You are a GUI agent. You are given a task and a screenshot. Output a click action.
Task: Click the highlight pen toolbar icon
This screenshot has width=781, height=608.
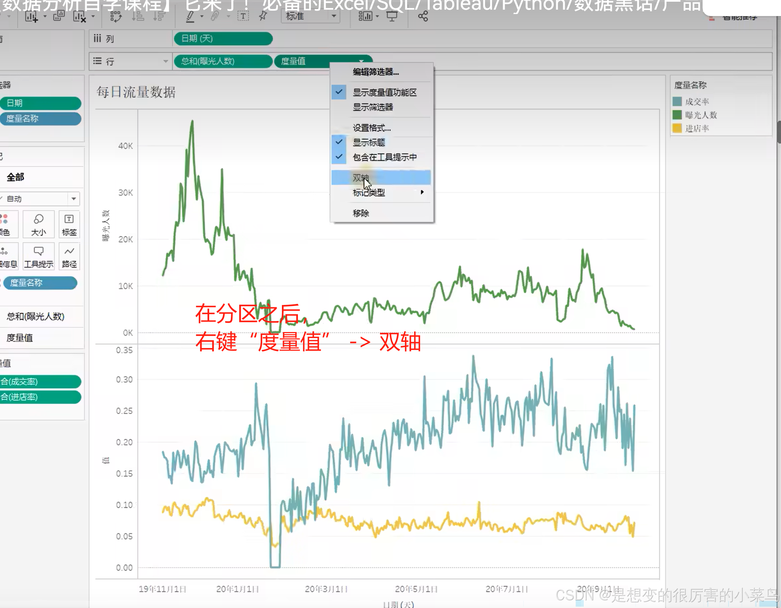click(190, 16)
